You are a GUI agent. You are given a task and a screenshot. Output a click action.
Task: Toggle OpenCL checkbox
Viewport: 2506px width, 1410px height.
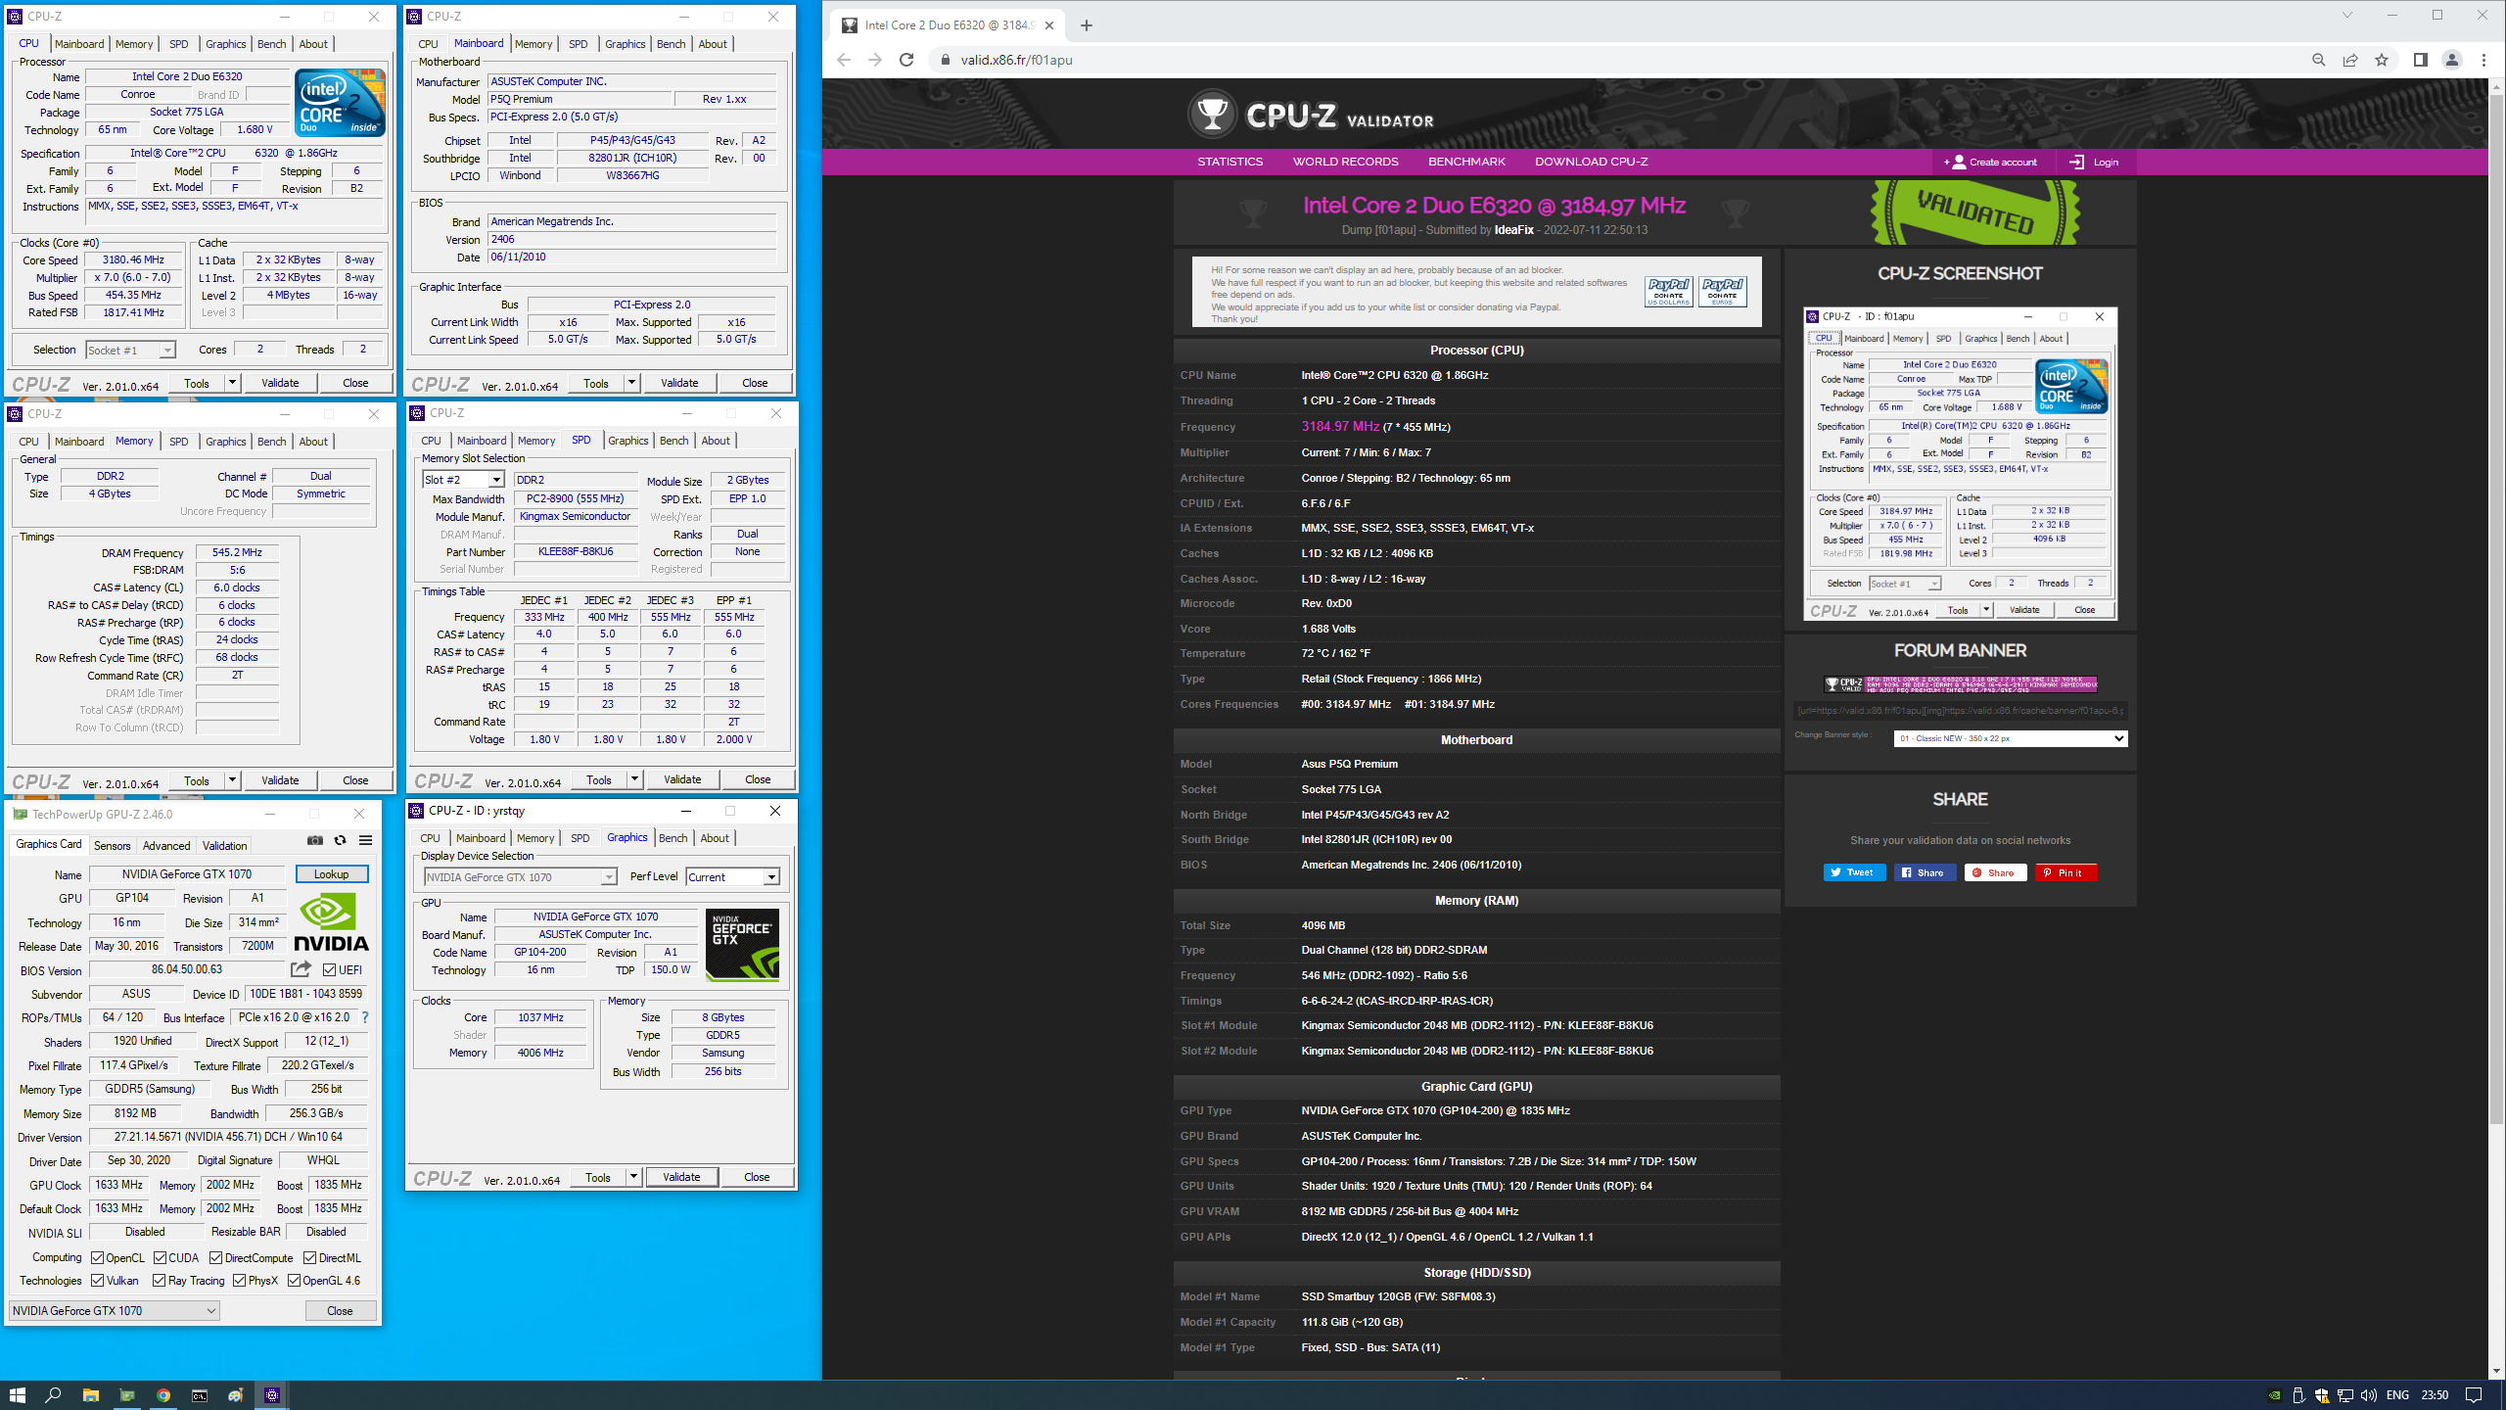tap(97, 1258)
